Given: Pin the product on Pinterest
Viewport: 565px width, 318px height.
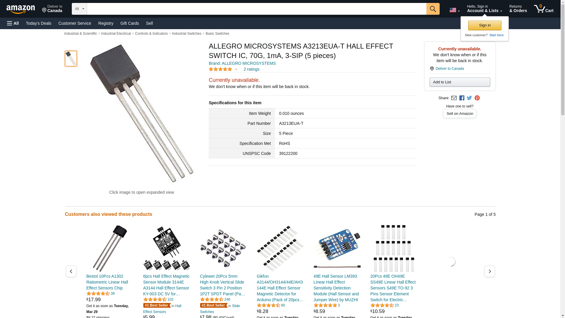Looking at the screenshot, I should pos(477,98).
